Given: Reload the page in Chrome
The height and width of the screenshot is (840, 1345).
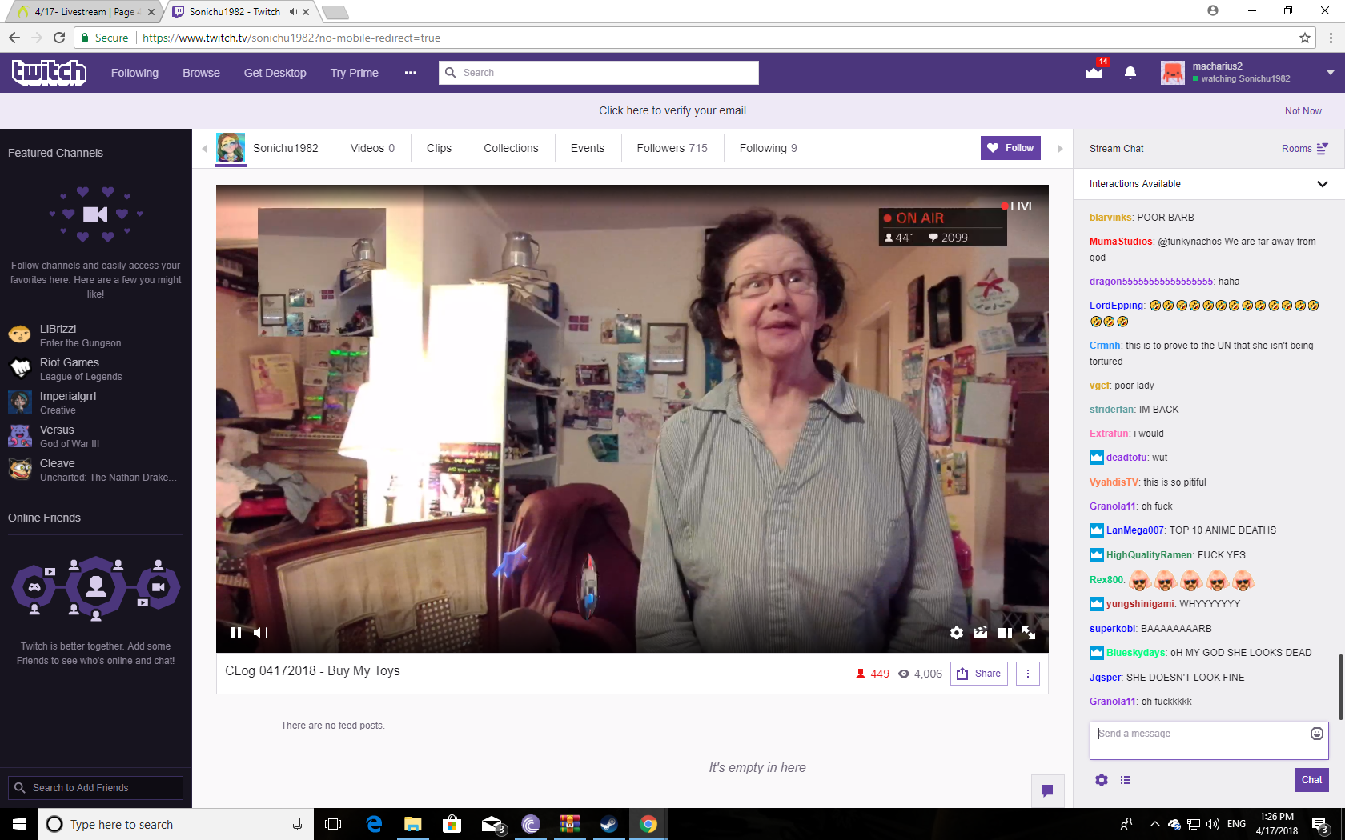Looking at the screenshot, I should 59,38.
